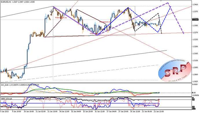
Task: Select the WPR_VSmark indicator label
Action: tap(6, 99)
